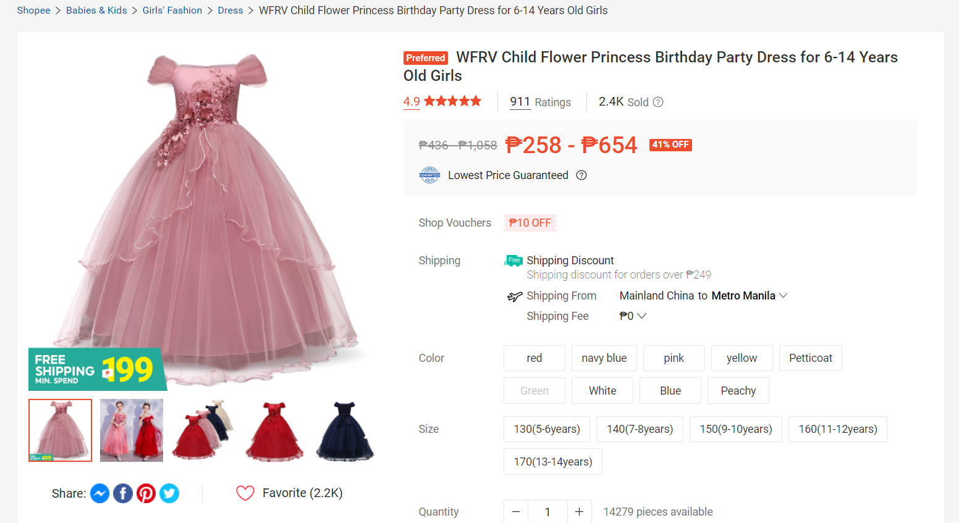Share via Facebook Messenger icon
Screen dimensions: 959x523
pyautogui.click(x=100, y=493)
